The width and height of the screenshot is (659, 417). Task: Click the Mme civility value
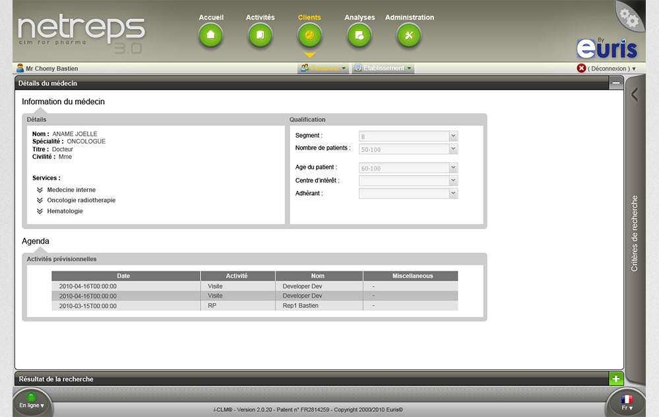coord(65,157)
